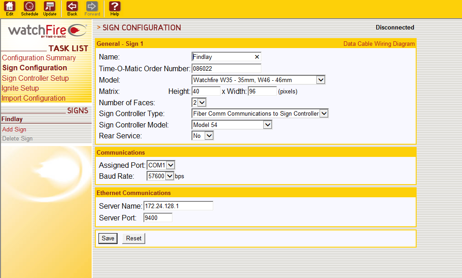Focus the Server Name field
Screen dimensions: 462x278
[x=178, y=206]
